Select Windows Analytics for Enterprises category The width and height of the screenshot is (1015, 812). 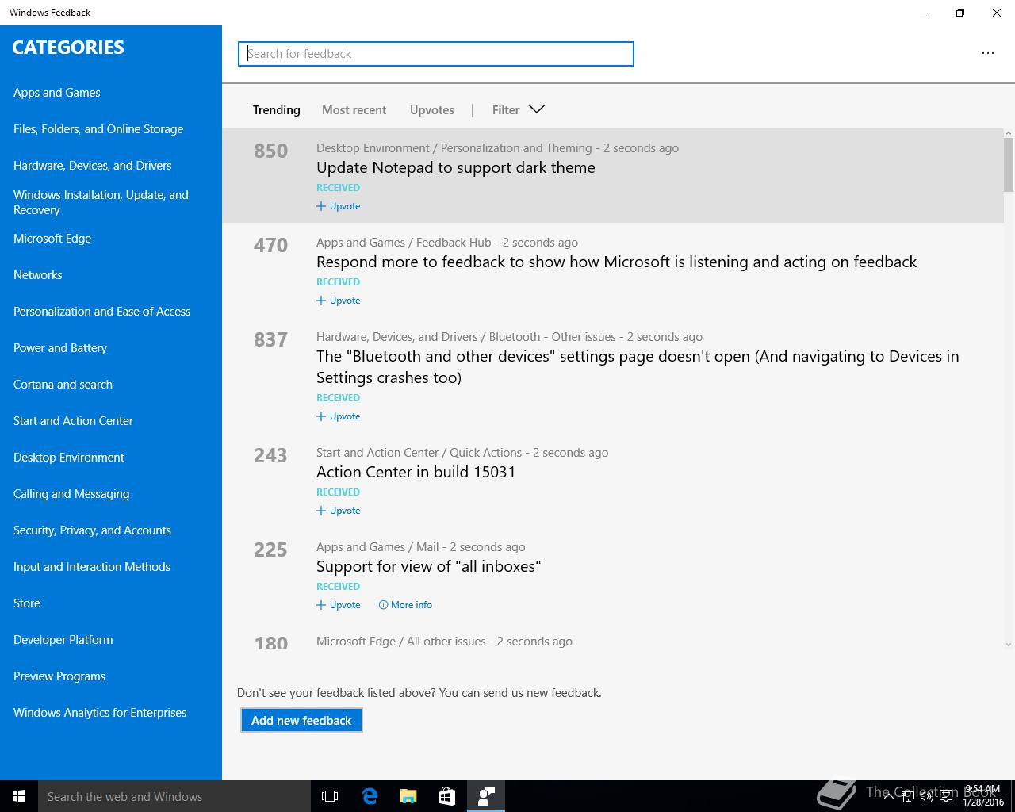100,713
